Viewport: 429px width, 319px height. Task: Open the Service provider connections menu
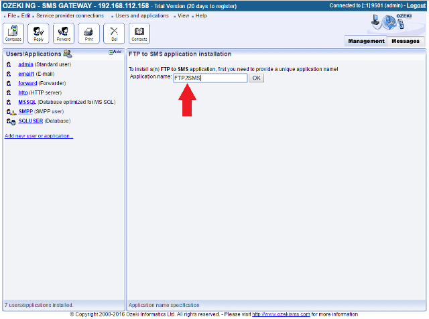click(70, 15)
